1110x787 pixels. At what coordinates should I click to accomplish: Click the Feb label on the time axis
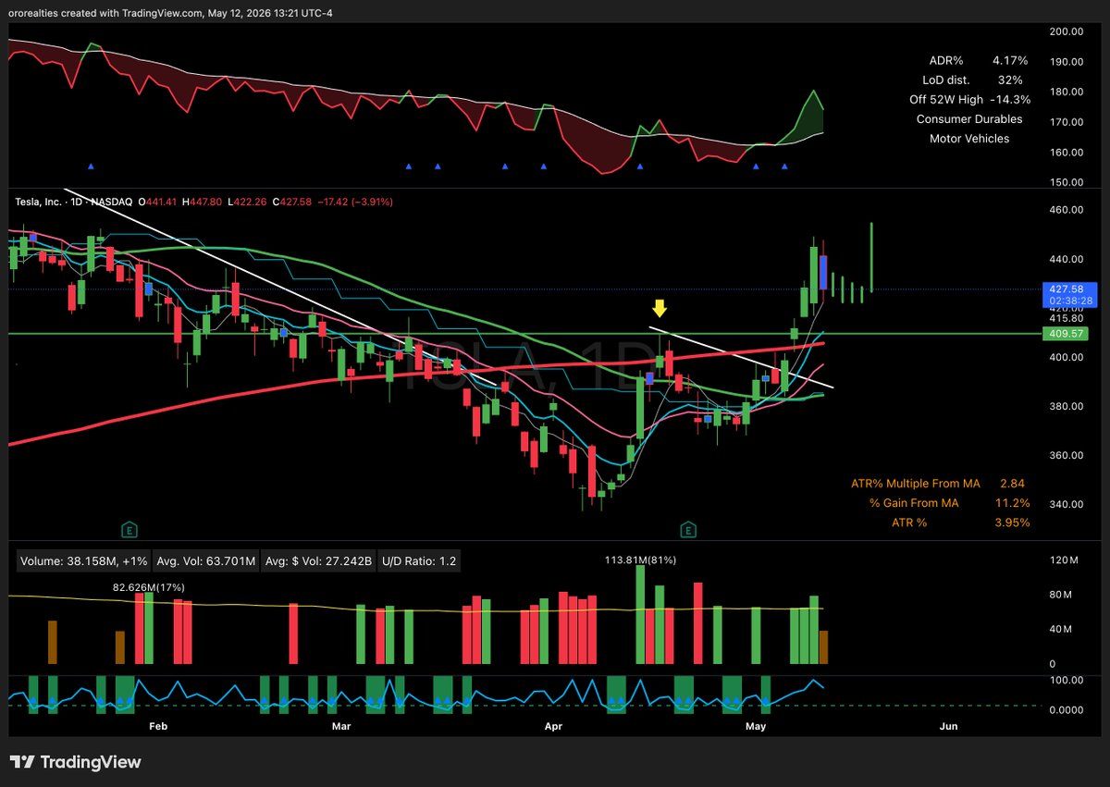coord(158,727)
